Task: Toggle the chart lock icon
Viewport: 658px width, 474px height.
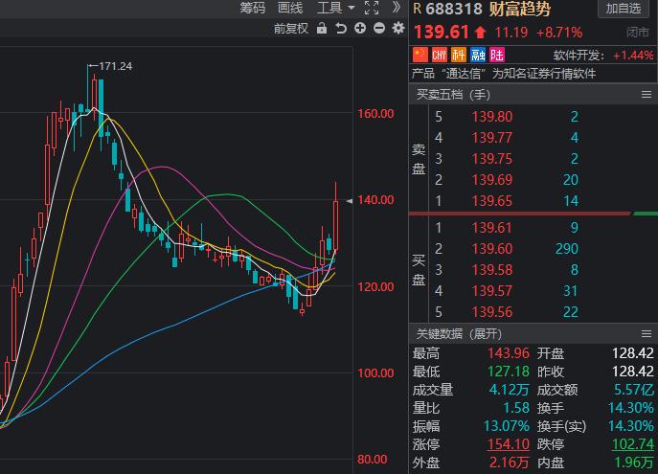Action: pyautogui.click(x=322, y=28)
